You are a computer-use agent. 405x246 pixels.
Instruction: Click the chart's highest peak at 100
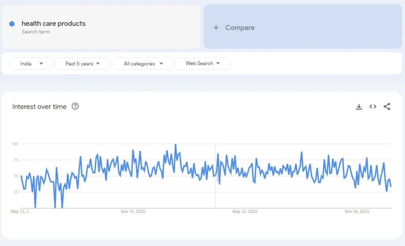[x=176, y=145]
